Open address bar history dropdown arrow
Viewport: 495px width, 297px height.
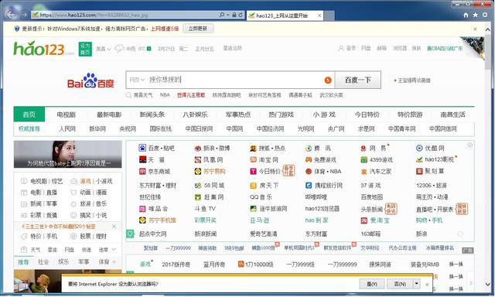click(227, 15)
